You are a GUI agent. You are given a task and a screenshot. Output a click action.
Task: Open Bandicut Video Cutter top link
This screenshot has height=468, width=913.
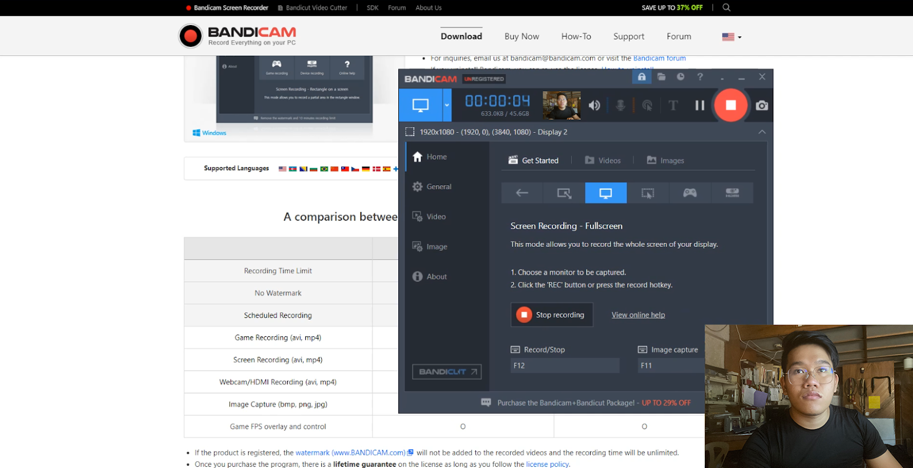tap(313, 7)
